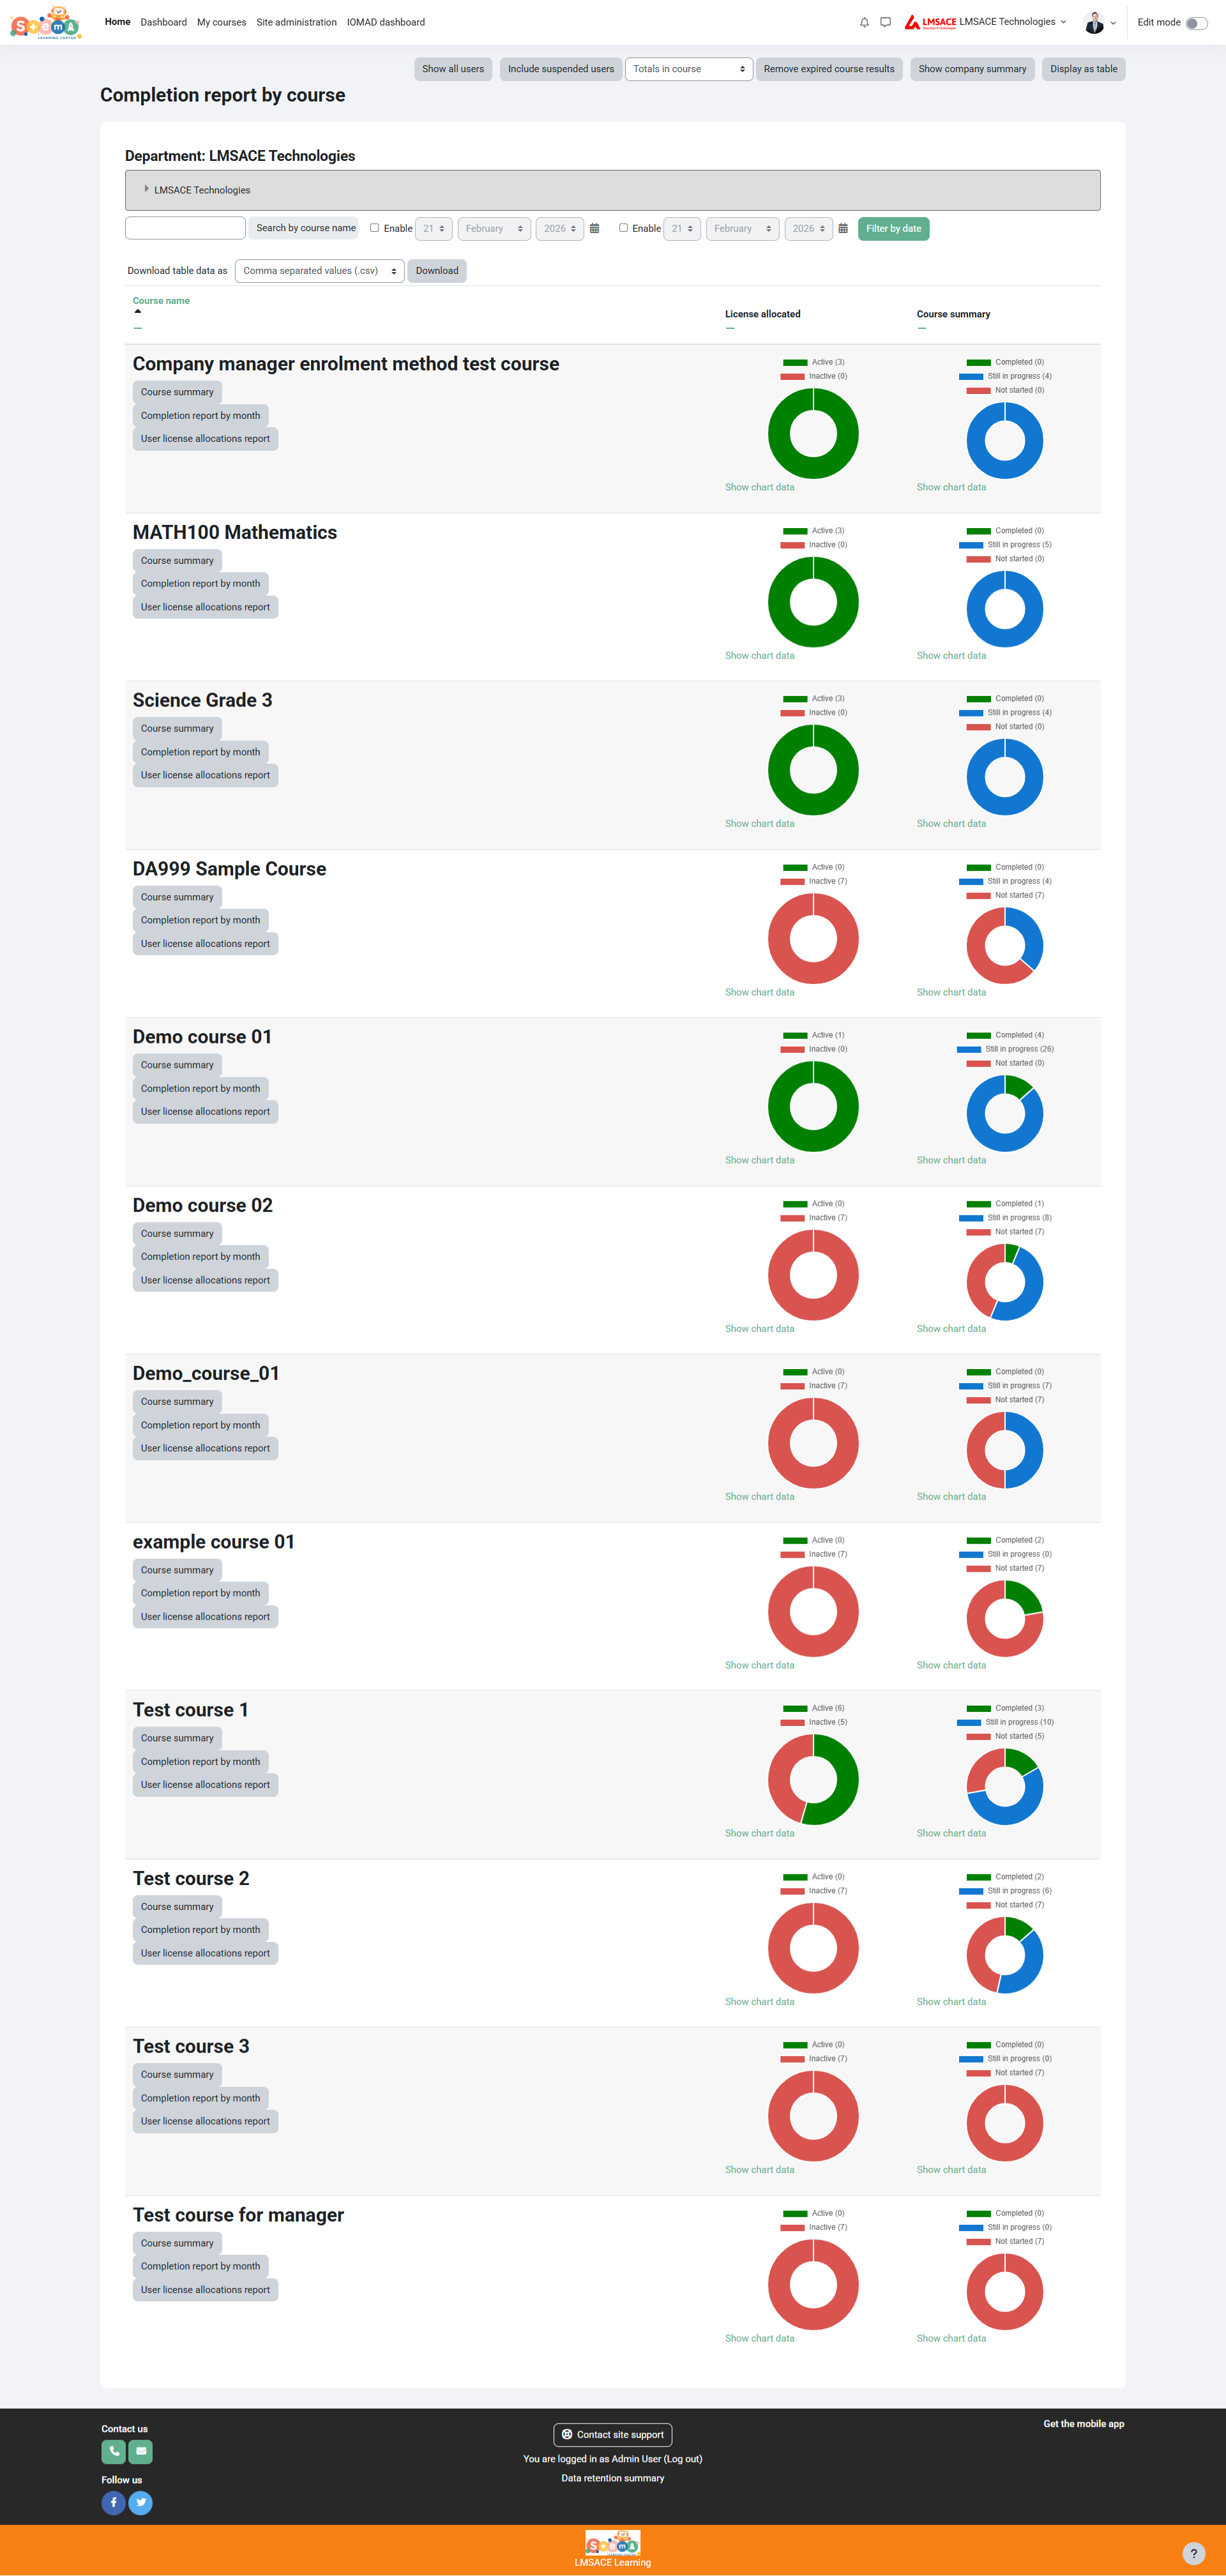Click the footer email envelope icon
The width and height of the screenshot is (1226, 2576).
coord(141,2451)
